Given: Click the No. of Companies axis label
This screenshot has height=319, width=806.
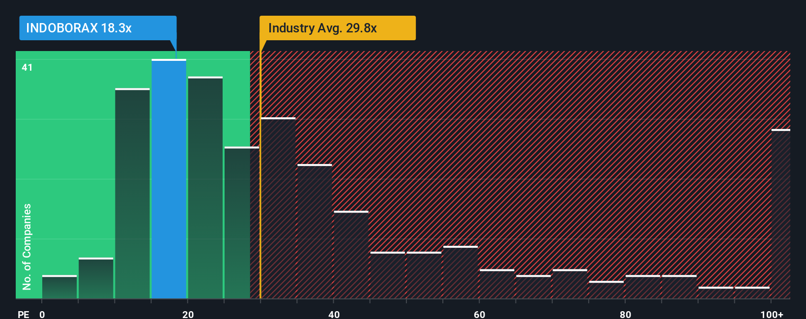Looking at the screenshot, I should coord(27,246).
